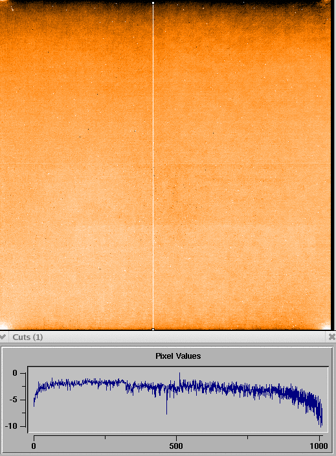The width and height of the screenshot is (336, 456).
Task: Click the -10 label on the y-axis
Action: point(12,426)
